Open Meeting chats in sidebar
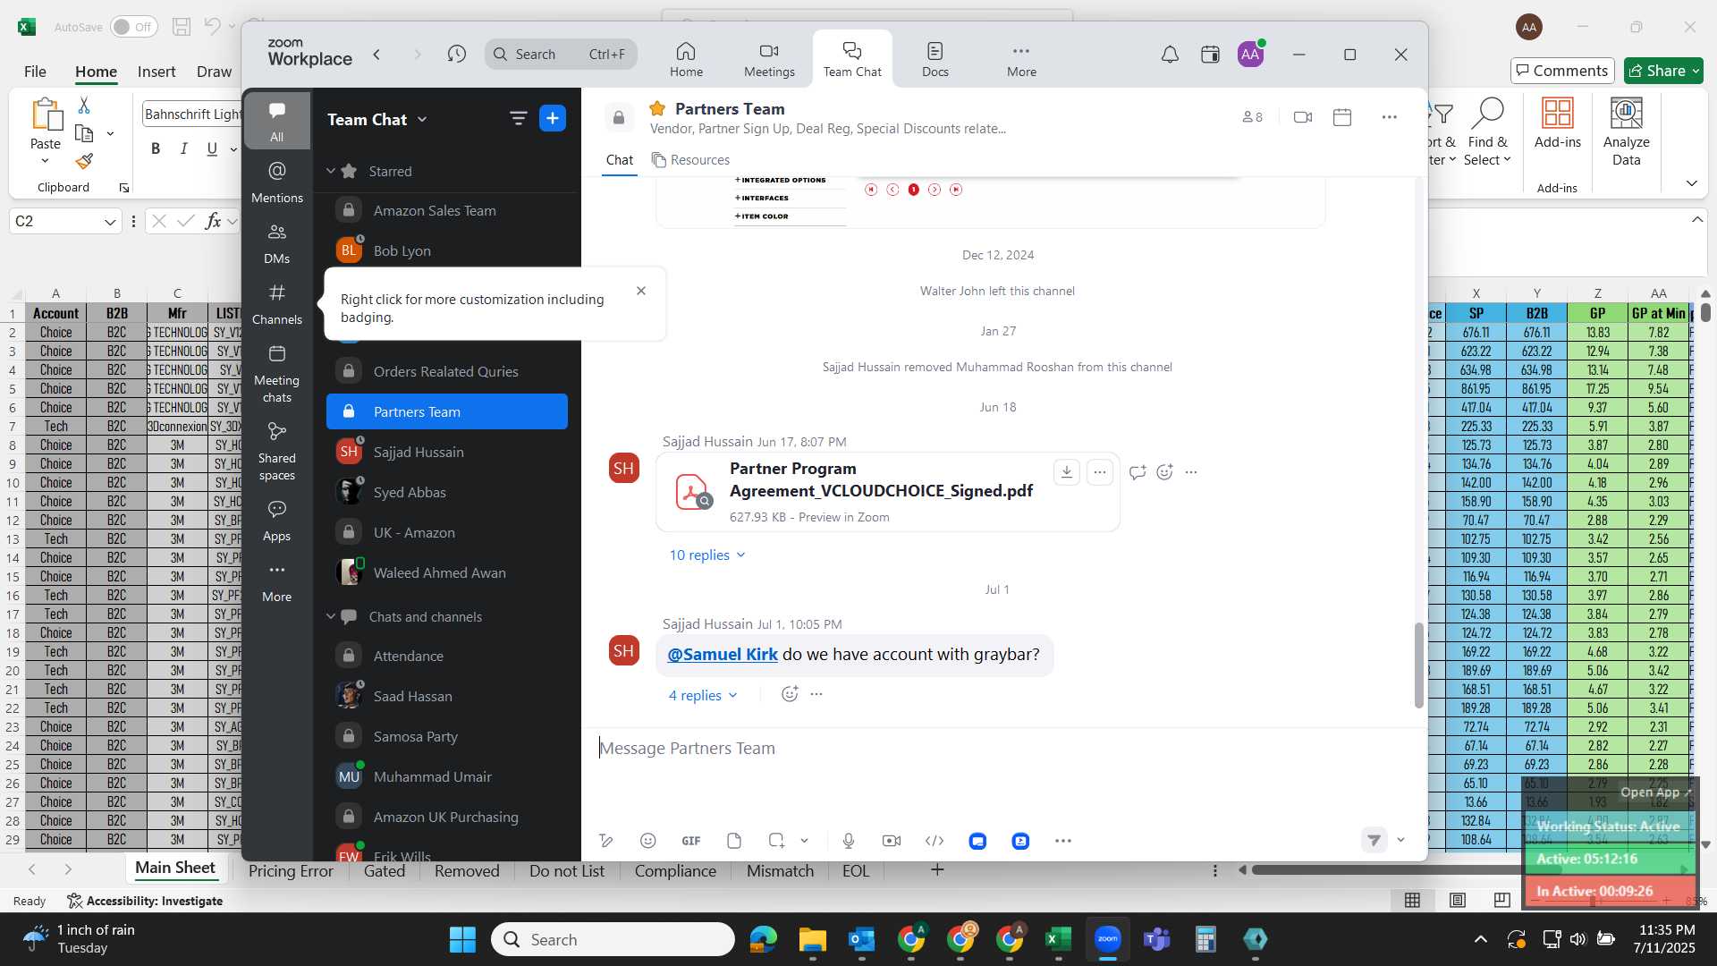 (276, 373)
